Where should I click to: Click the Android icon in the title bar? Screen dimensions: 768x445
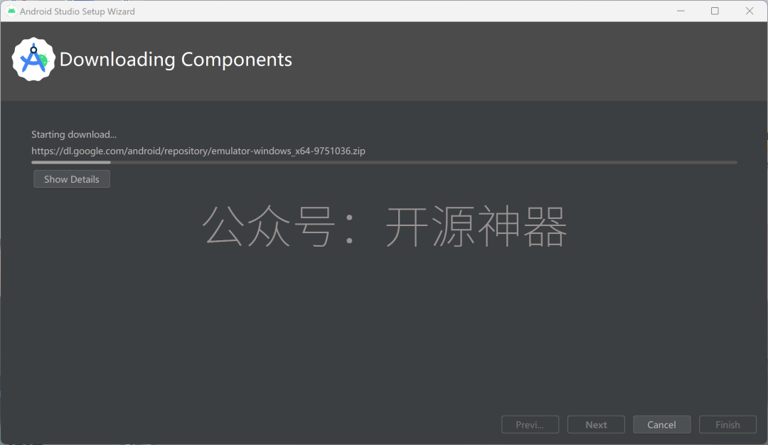pos(11,11)
